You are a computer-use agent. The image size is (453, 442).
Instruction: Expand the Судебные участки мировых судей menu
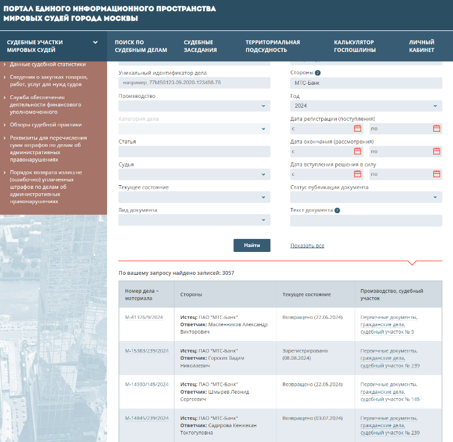click(95, 43)
